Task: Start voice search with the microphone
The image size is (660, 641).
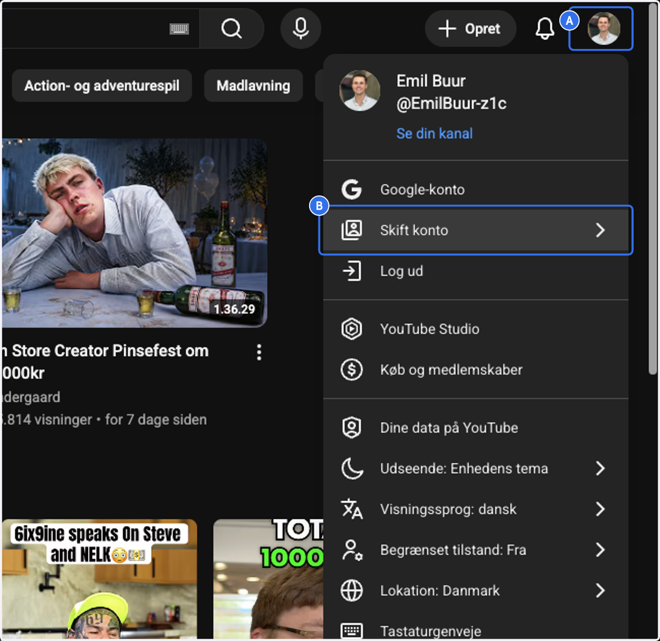Action: pyautogui.click(x=301, y=29)
